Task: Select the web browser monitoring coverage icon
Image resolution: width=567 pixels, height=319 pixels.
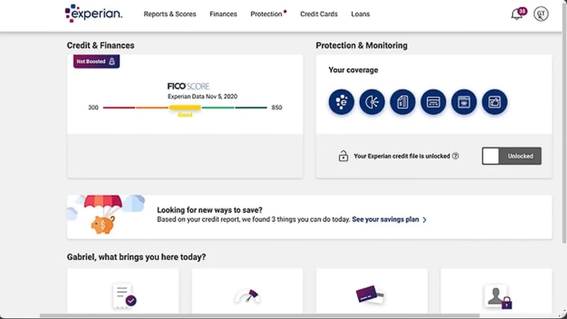Action: 464,102
